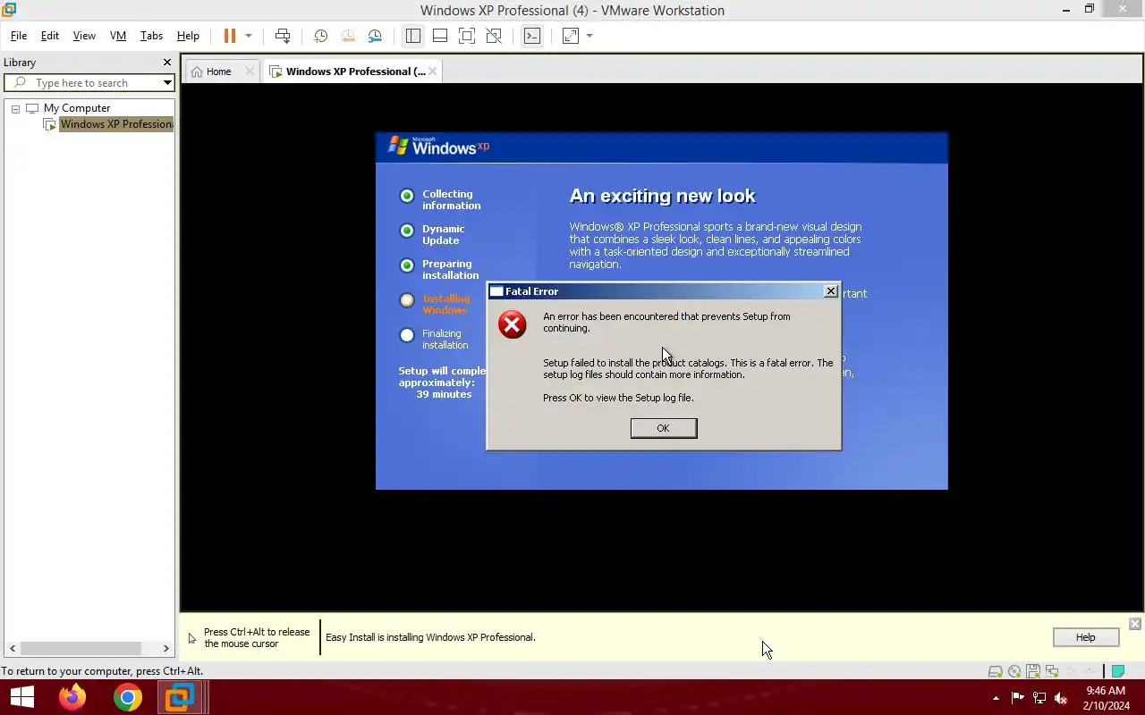Toggle the console view icon

532,36
